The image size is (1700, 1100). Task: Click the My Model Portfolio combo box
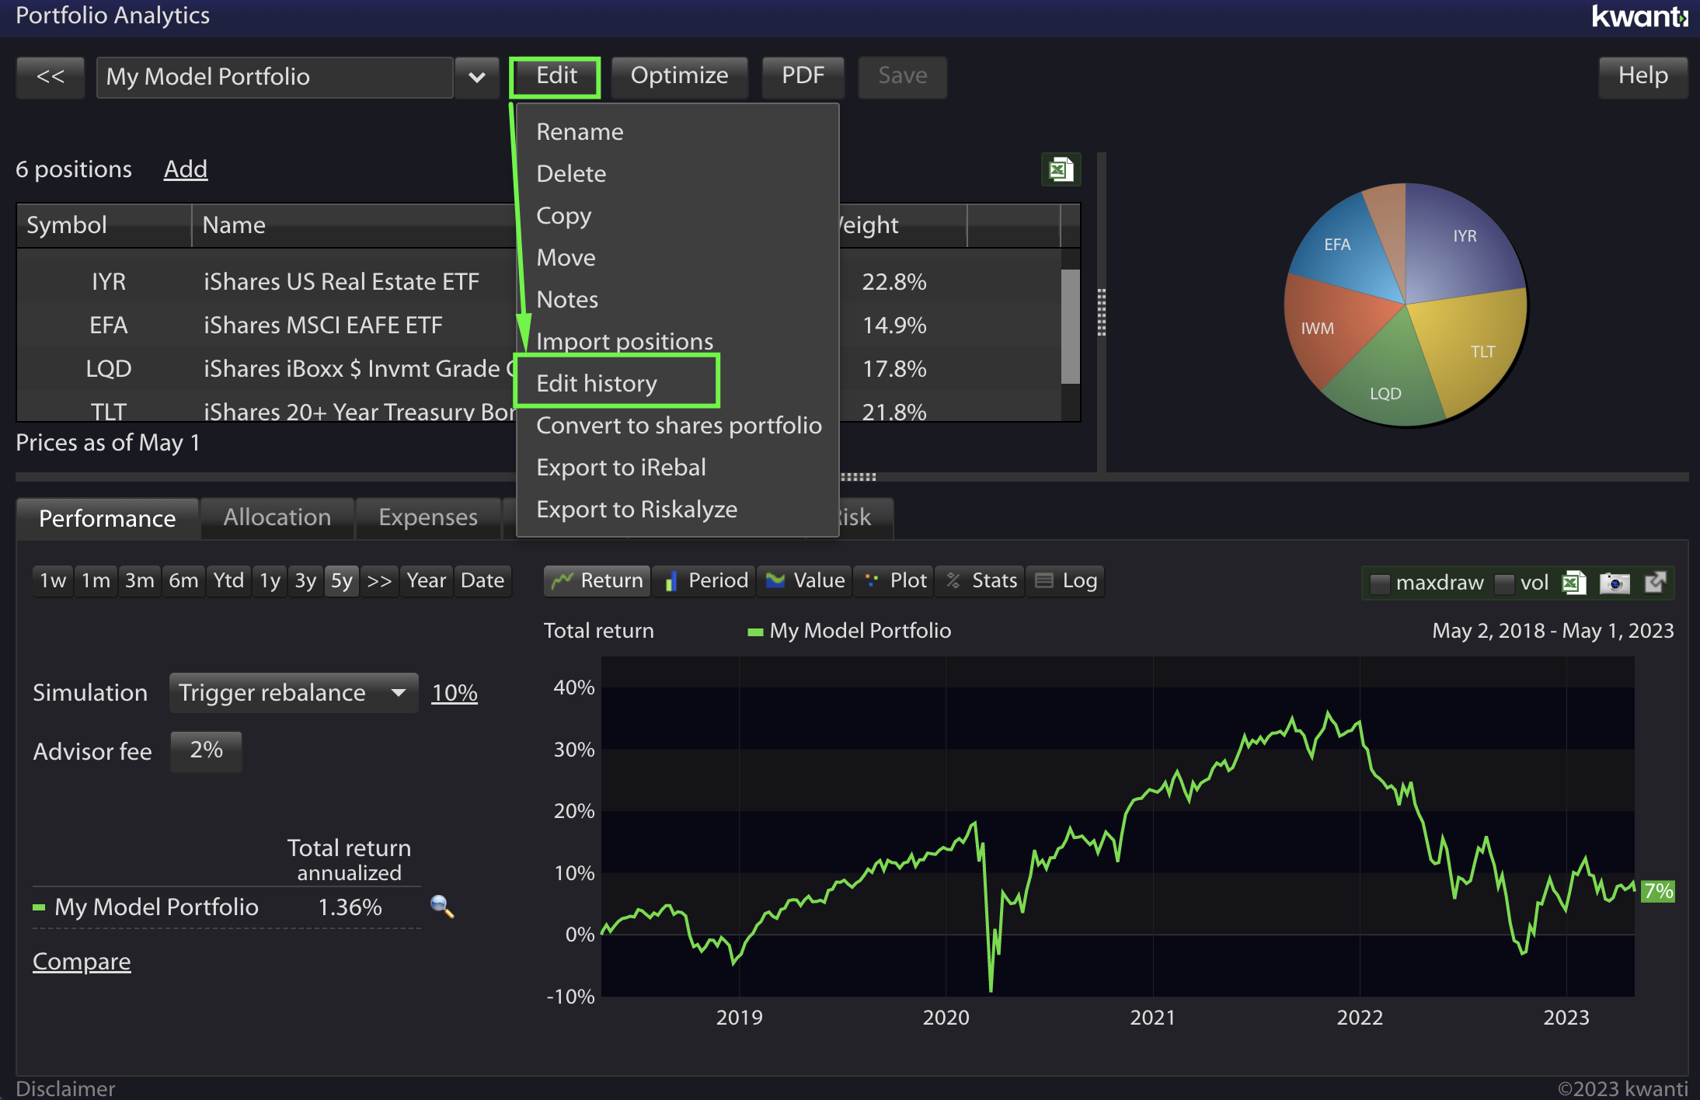click(274, 77)
